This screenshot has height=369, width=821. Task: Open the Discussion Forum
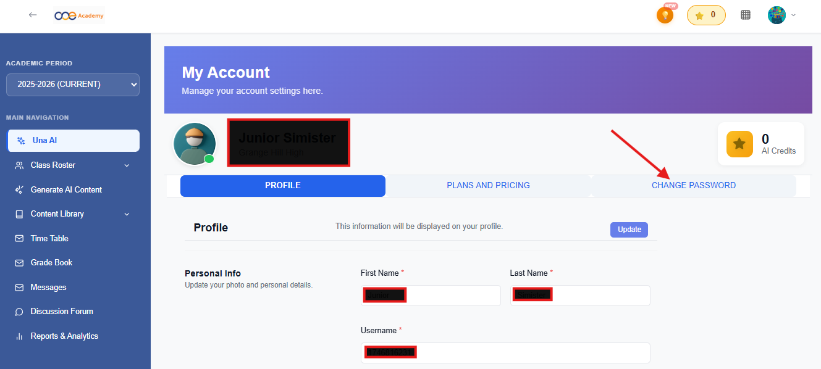pos(62,311)
